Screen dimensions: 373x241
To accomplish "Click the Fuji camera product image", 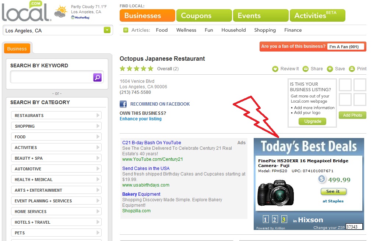I will click(276, 193).
